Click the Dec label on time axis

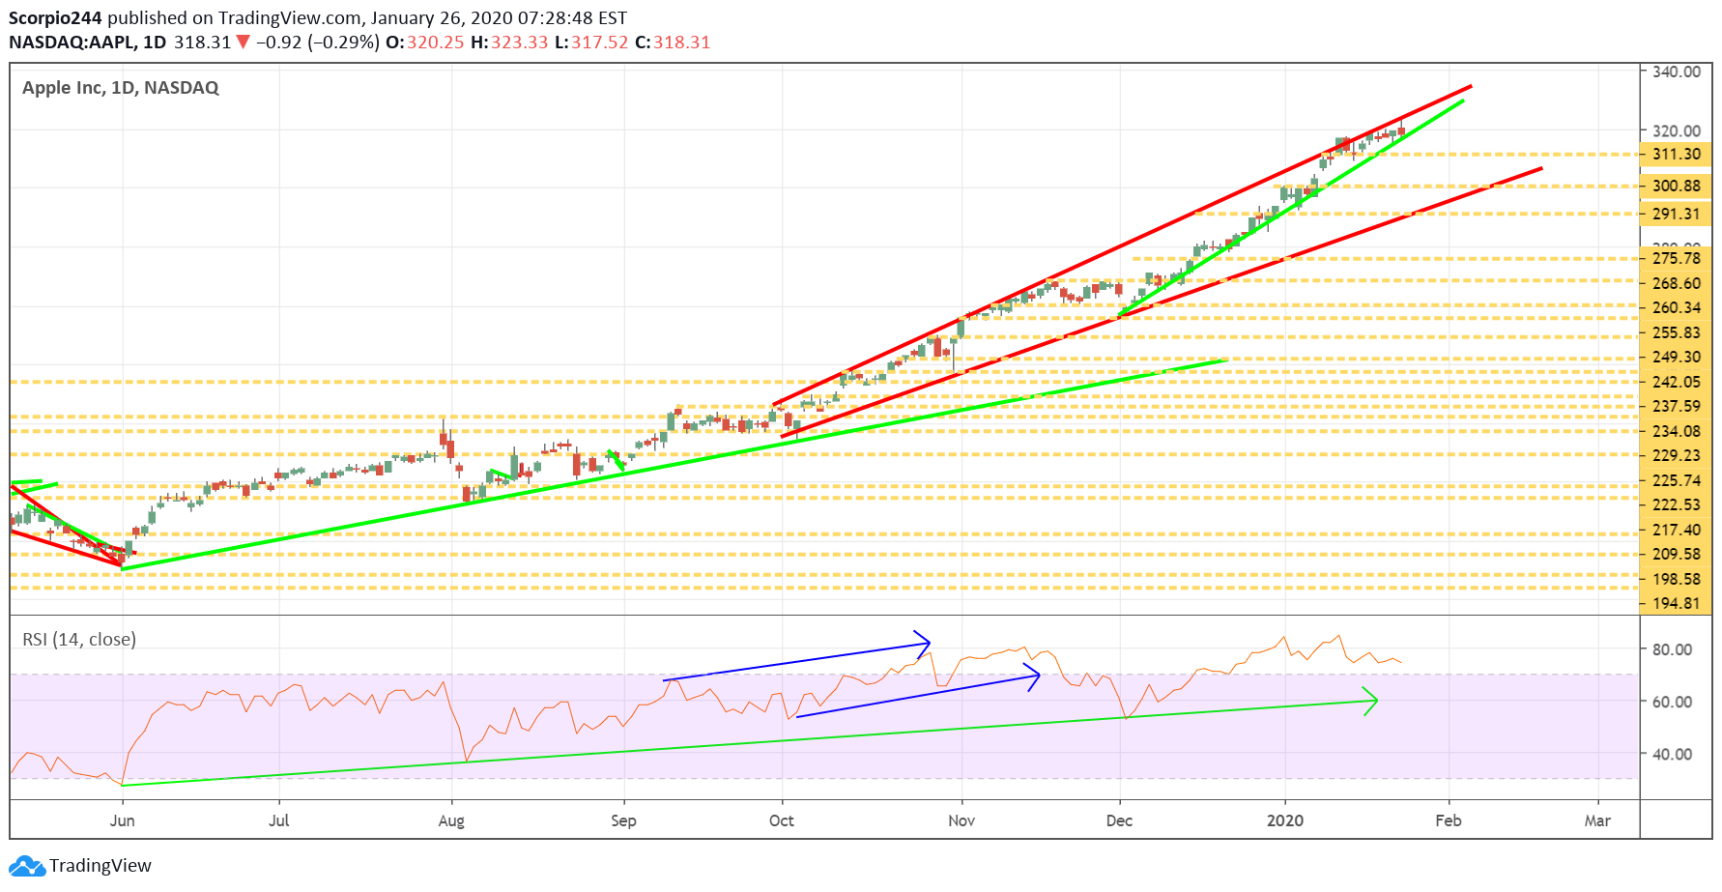(x=1120, y=821)
